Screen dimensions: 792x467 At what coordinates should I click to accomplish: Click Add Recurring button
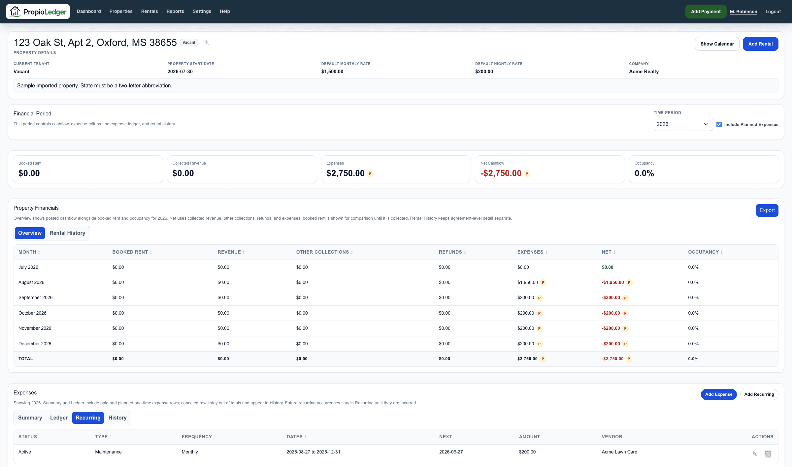(x=759, y=394)
